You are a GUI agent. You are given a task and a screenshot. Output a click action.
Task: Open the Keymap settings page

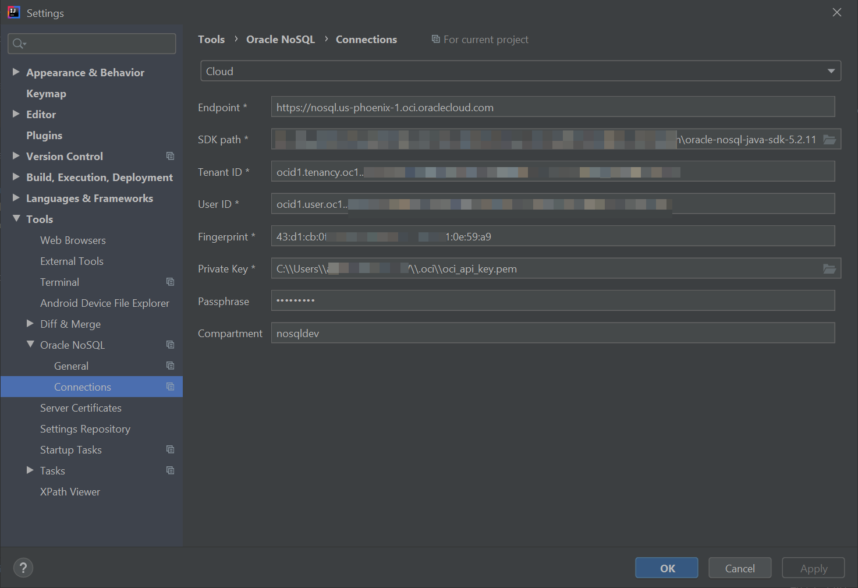46,94
